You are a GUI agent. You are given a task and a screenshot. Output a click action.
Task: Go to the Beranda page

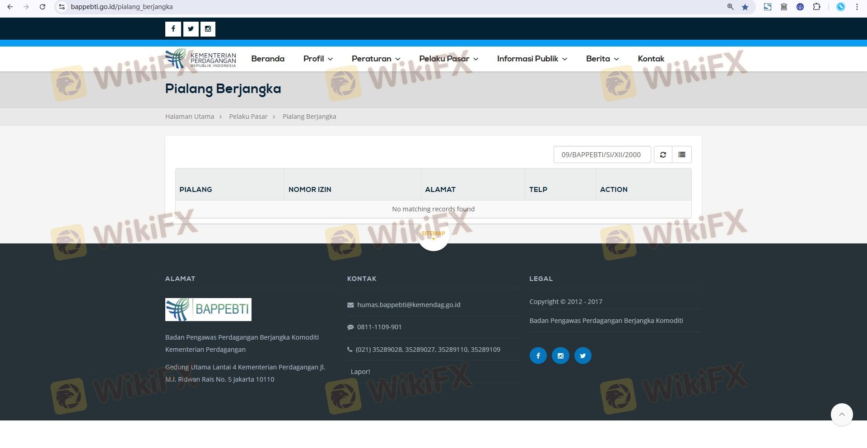pyautogui.click(x=268, y=59)
